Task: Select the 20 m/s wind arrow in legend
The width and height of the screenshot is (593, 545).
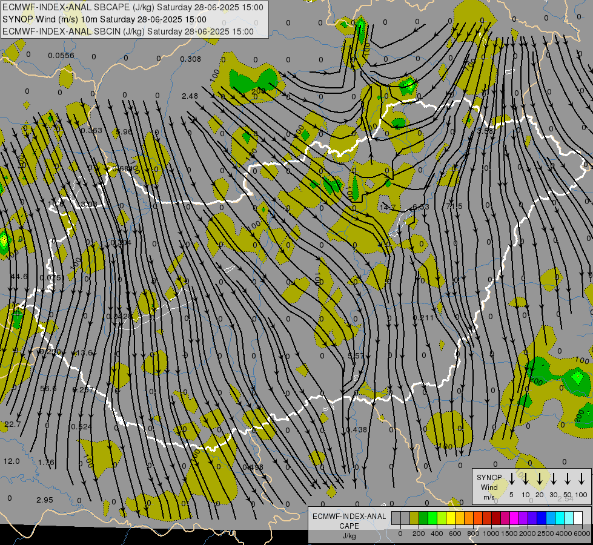Action: (540, 479)
